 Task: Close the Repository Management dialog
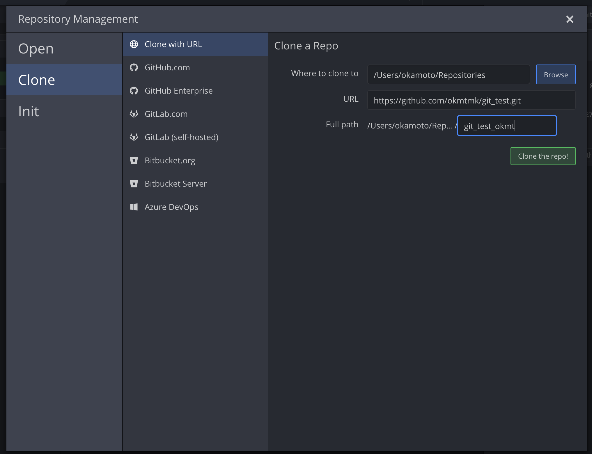(x=570, y=19)
